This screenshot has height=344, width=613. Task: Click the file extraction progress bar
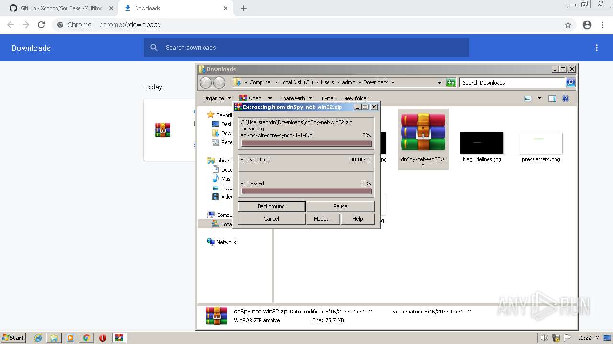pos(306,143)
